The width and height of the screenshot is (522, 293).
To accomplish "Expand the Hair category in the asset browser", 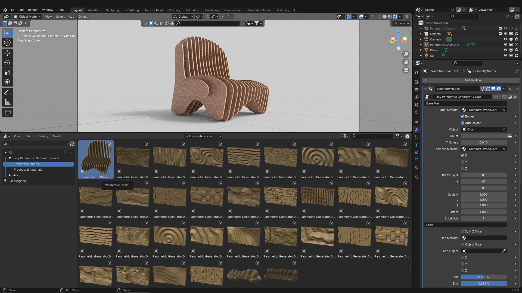I will click(10, 175).
